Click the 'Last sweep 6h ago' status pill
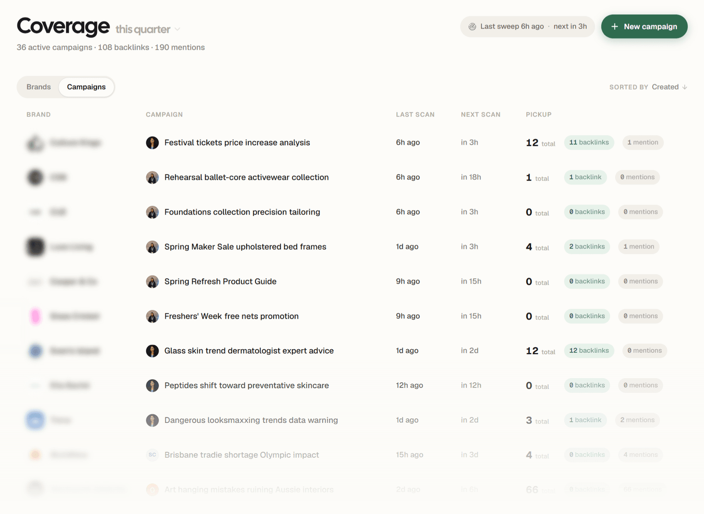Image resolution: width=704 pixels, height=514 pixels. (x=527, y=27)
